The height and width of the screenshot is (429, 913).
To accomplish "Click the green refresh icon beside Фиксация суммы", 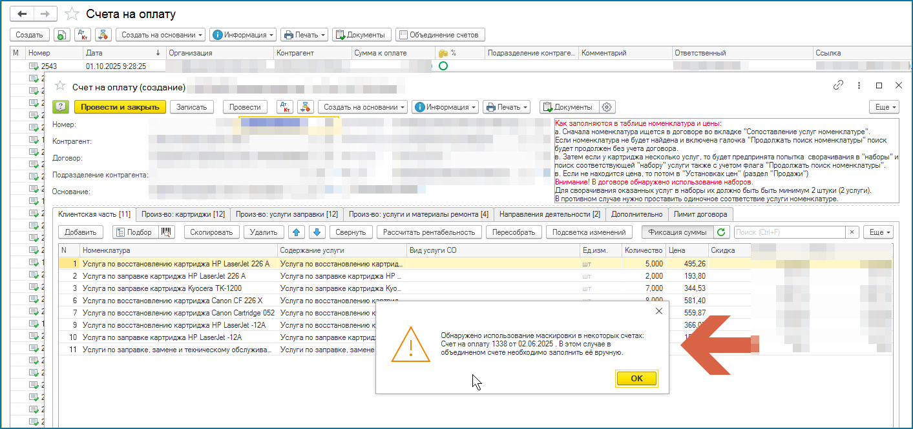I will point(722,232).
